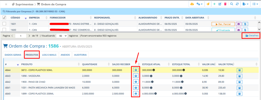Click document icon for order 1601

point(245,24)
